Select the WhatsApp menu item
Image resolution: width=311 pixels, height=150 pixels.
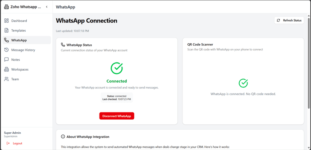click(27, 40)
